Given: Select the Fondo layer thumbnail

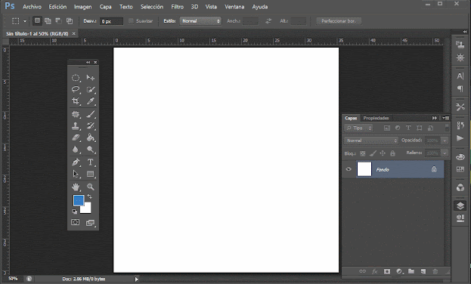Looking at the screenshot, I should tap(364, 169).
